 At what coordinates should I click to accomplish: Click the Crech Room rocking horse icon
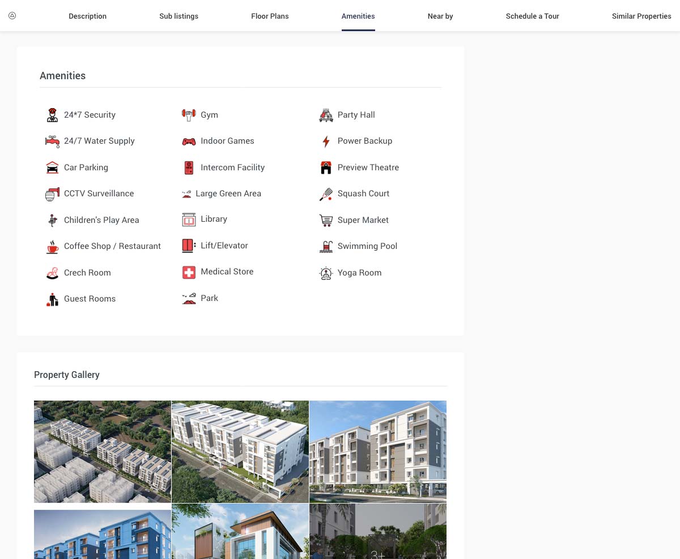[52, 273]
